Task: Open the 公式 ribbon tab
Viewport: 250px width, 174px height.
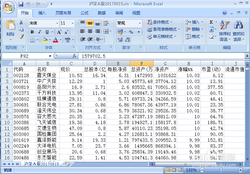Action: 85,13
